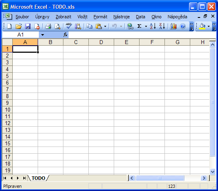Screen dimensions: 218x191
Task: Click the Undo arrow icon
Action: point(115,26)
